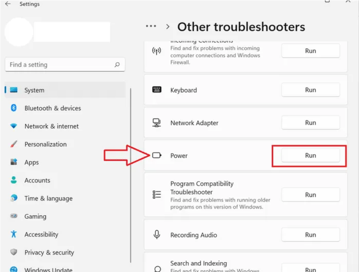Click the search magnifier icon
The height and width of the screenshot is (272, 359).
(x=117, y=65)
